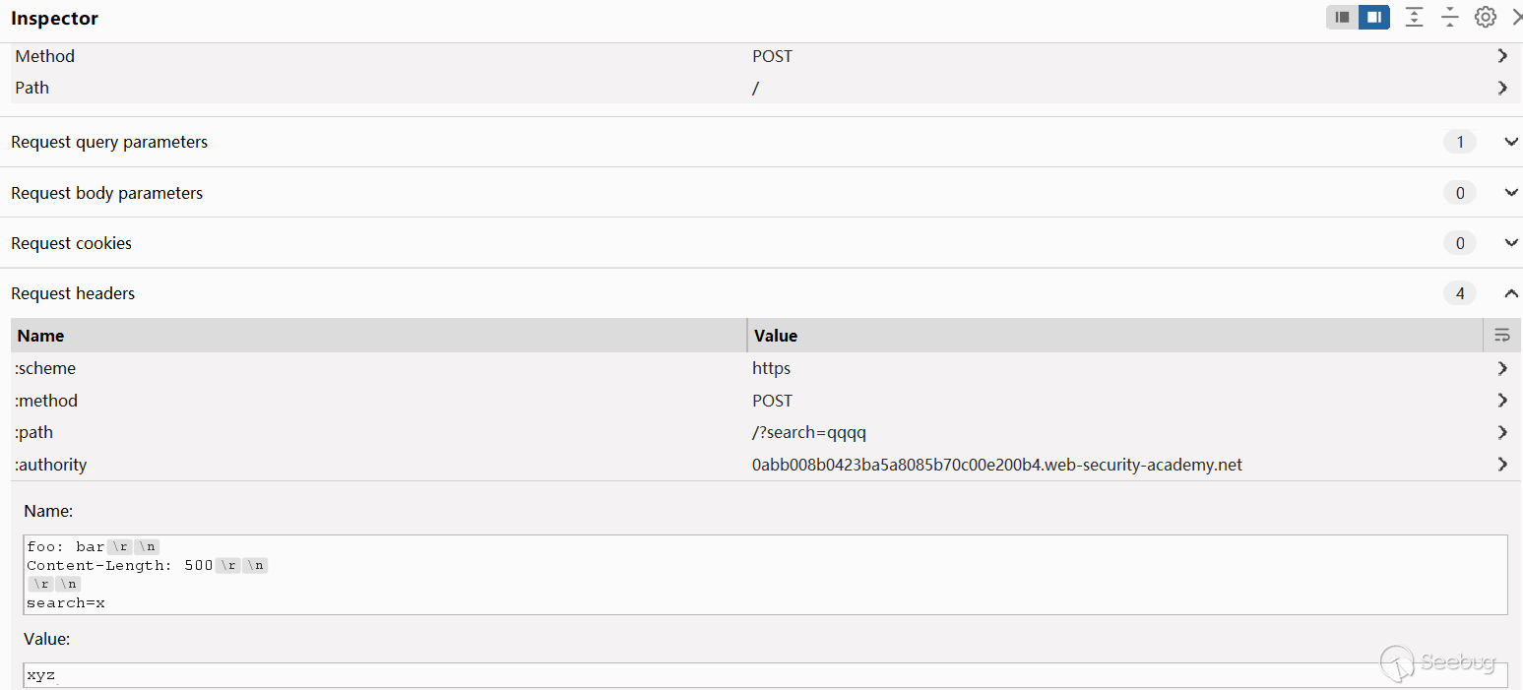Expand Request body parameters section
Viewport: 1523px width, 690px height.
point(1511,193)
